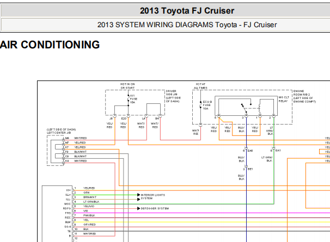Select connector label M7

coord(67,142)
